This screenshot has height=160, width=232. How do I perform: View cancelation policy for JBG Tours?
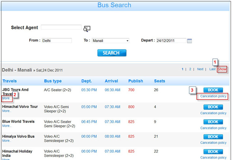click(x=213, y=96)
